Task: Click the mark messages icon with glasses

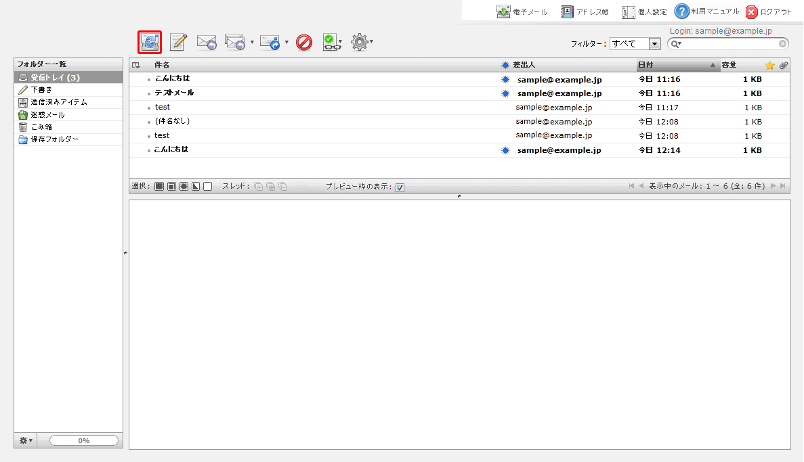Action: click(330, 43)
